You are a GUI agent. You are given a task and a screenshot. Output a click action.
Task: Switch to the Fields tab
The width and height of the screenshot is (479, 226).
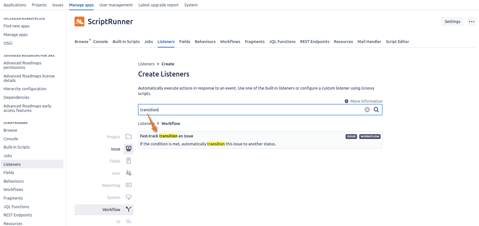[x=185, y=42]
